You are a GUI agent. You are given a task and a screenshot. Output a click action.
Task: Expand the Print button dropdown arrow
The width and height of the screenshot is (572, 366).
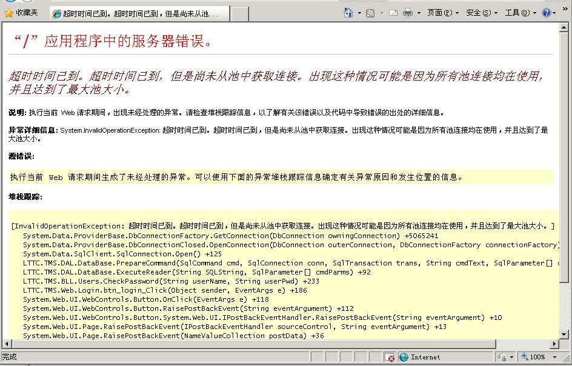pos(418,13)
